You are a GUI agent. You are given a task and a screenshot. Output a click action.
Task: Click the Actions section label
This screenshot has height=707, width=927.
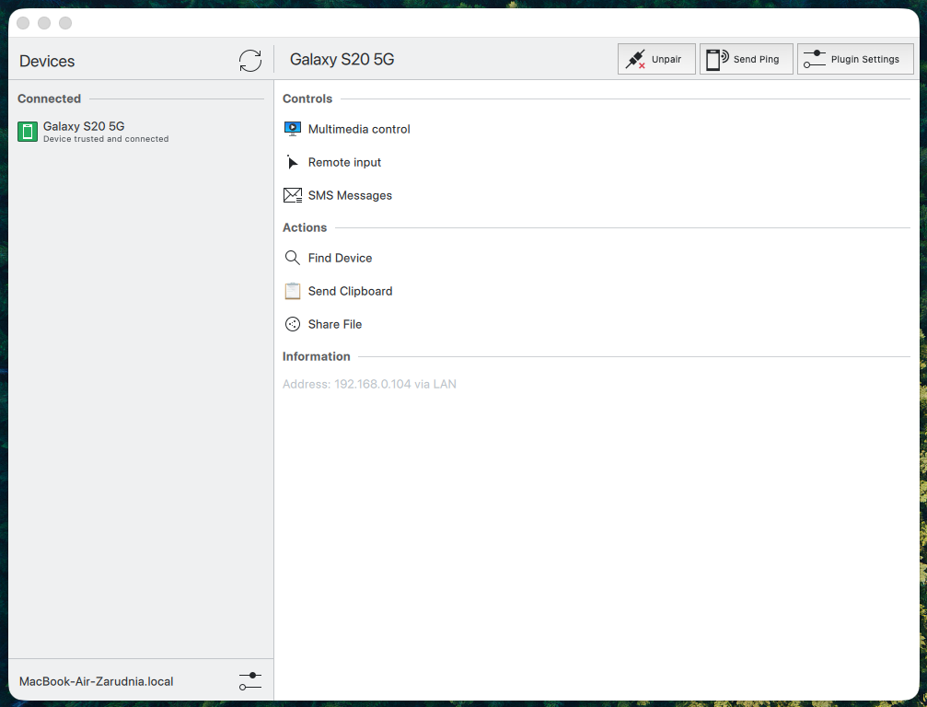point(305,227)
